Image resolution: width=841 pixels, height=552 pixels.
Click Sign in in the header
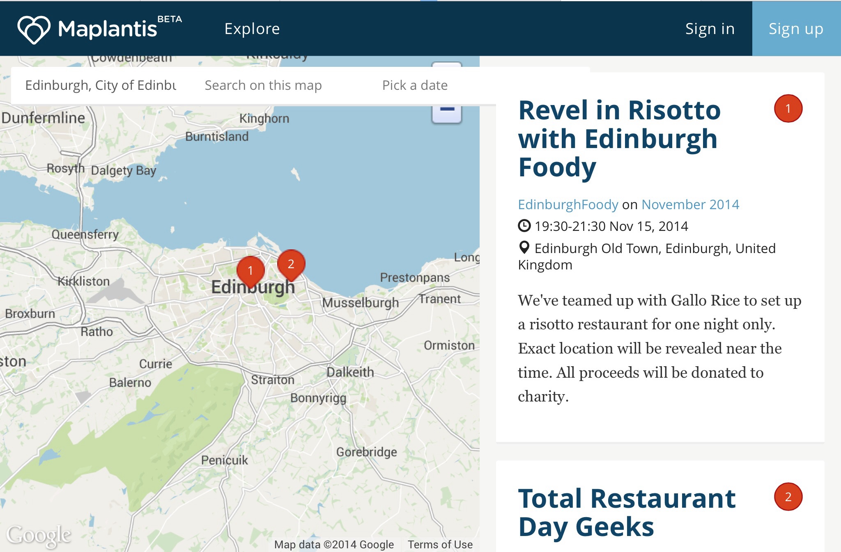[x=710, y=29]
